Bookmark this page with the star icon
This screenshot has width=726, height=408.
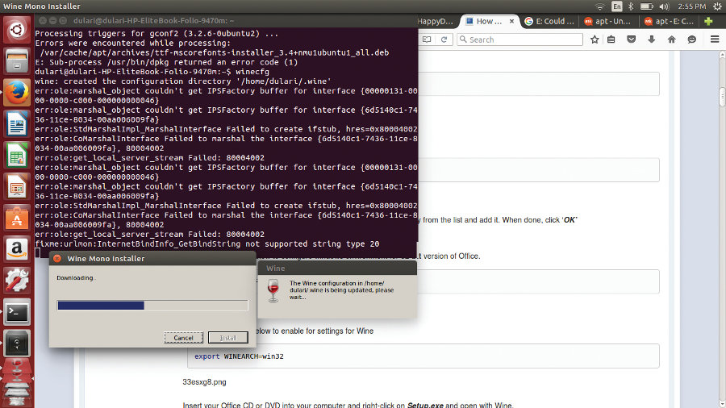pyautogui.click(x=595, y=40)
